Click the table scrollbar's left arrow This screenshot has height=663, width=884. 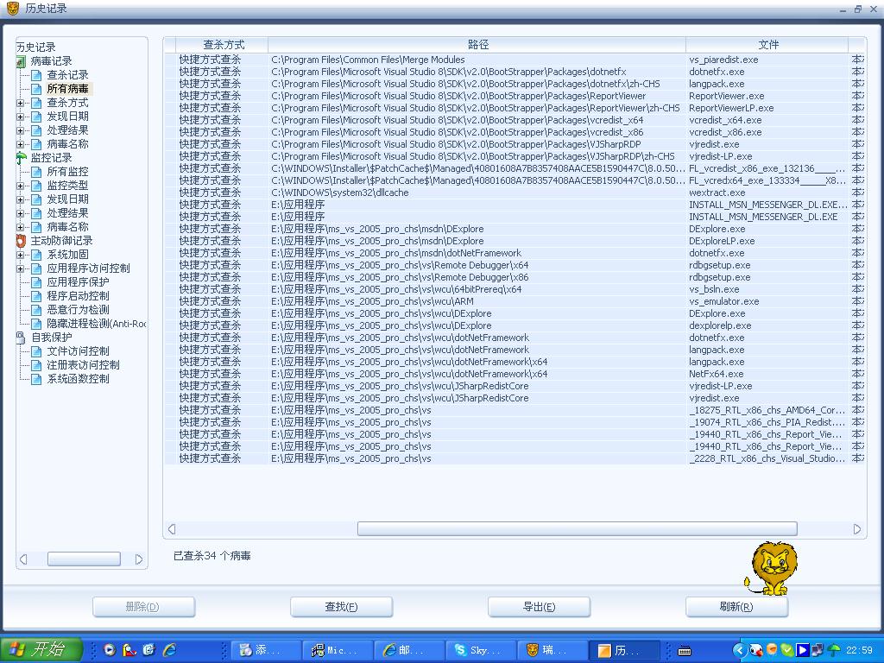[x=172, y=529]
